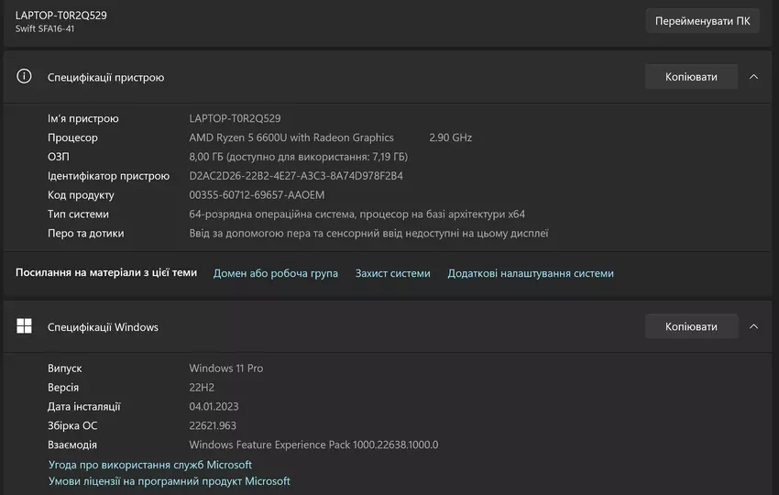The image size is (779, 495).
Task: Open the Домен або робоча група link
Action: 275,273
